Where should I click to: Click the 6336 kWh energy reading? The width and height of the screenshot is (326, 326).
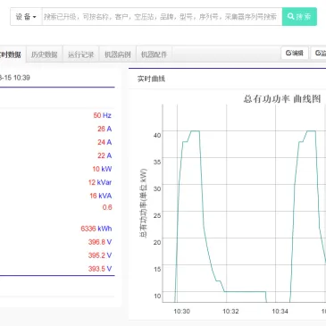tap(96, 229)
